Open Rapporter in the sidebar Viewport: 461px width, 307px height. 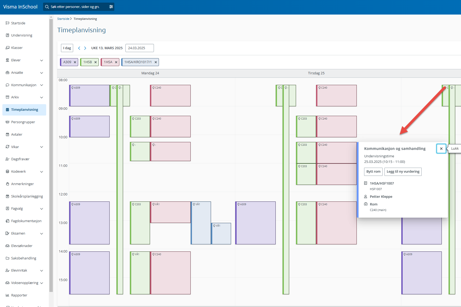coord(19,295)
